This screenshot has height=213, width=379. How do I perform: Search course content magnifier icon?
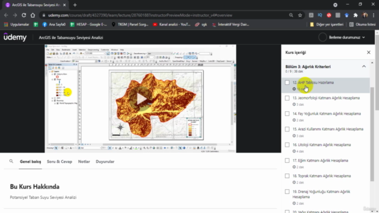tap(11, 161)
